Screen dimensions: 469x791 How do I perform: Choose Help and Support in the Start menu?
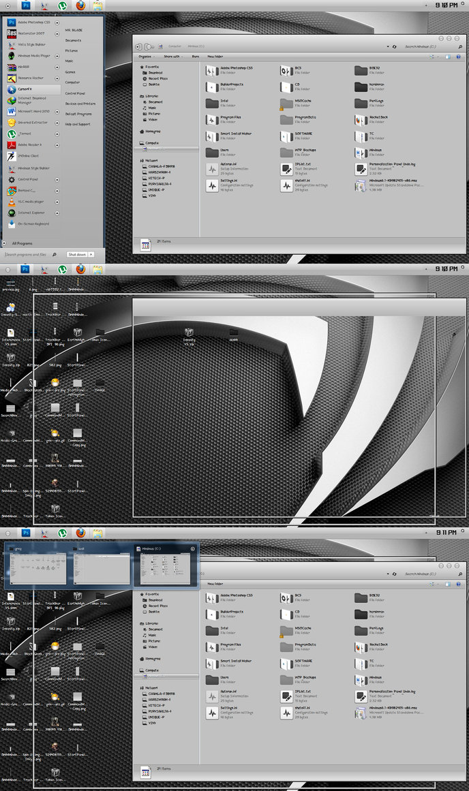click(x=77, y=124)
